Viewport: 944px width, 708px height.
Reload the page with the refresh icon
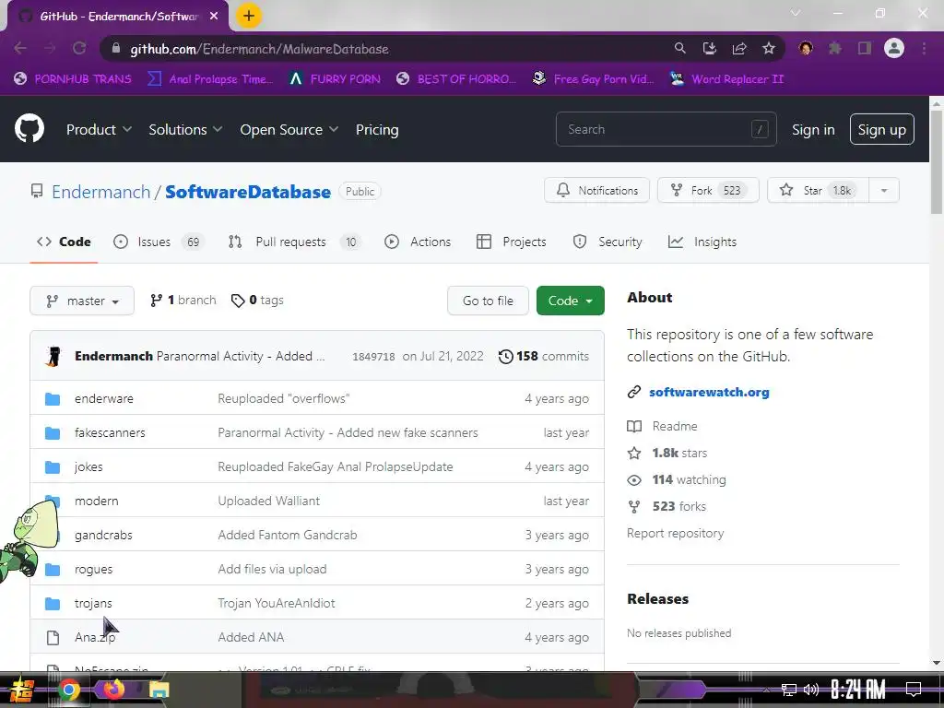point(79,48)
